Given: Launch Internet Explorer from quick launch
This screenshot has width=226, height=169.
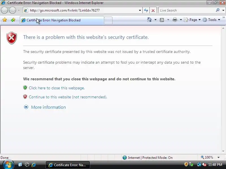Looking at the screenshot, I should [34, 165].
